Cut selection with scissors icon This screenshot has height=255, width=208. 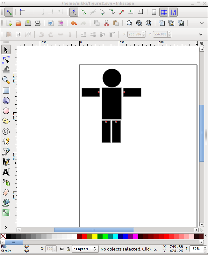(x=106, y=23)
